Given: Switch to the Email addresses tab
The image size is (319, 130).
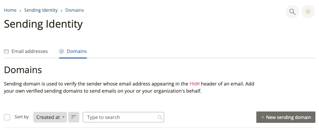Looking at the screenshot, I should (x=29, y=51).
